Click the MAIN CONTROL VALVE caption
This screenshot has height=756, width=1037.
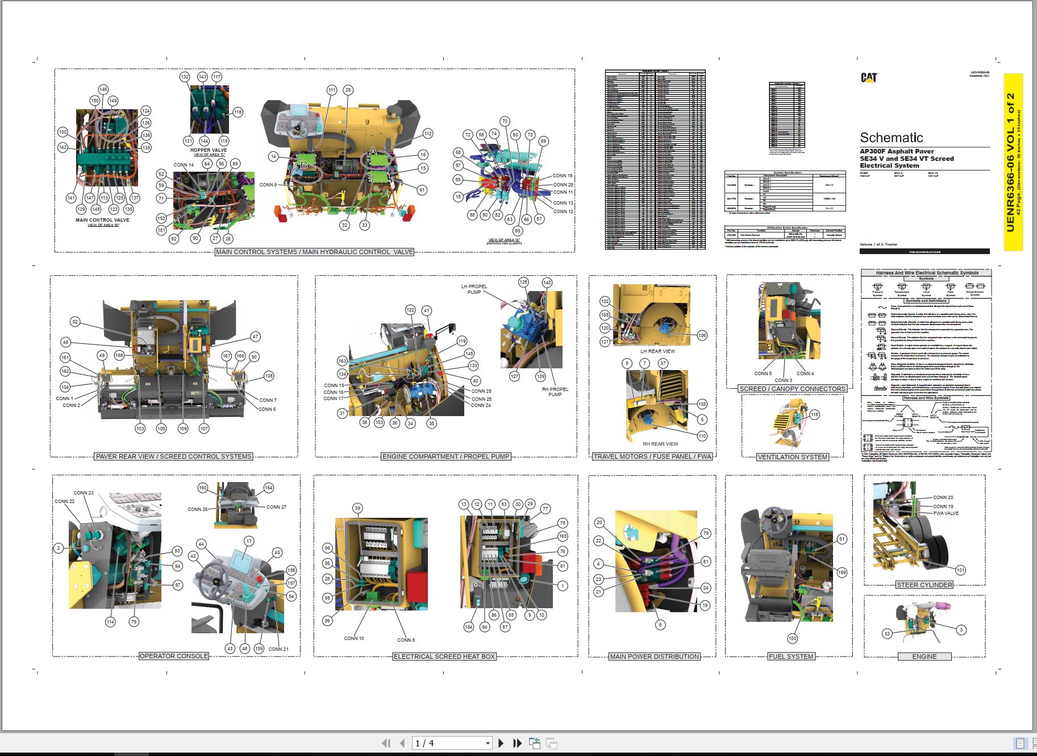(x=102, y=220)
